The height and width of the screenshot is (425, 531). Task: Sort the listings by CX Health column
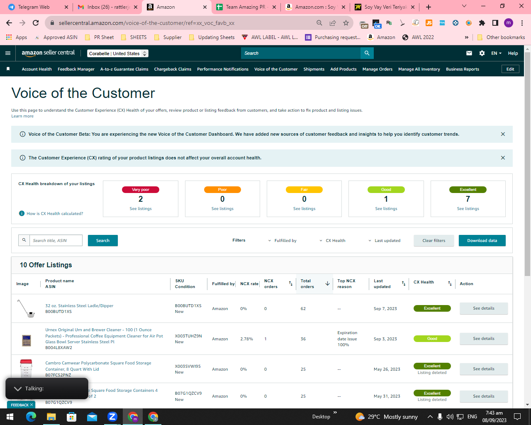click(450, 283)
